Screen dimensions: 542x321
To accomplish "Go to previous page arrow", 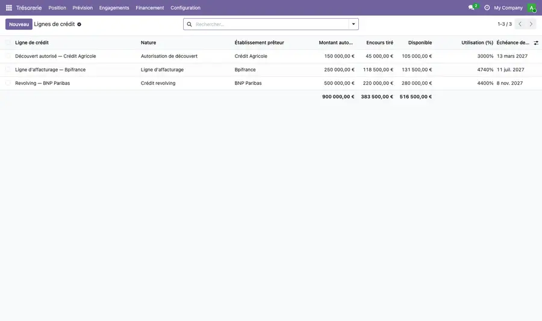I will click(x=520, y=24).
